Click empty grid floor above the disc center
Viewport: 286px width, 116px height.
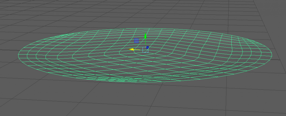145,14
